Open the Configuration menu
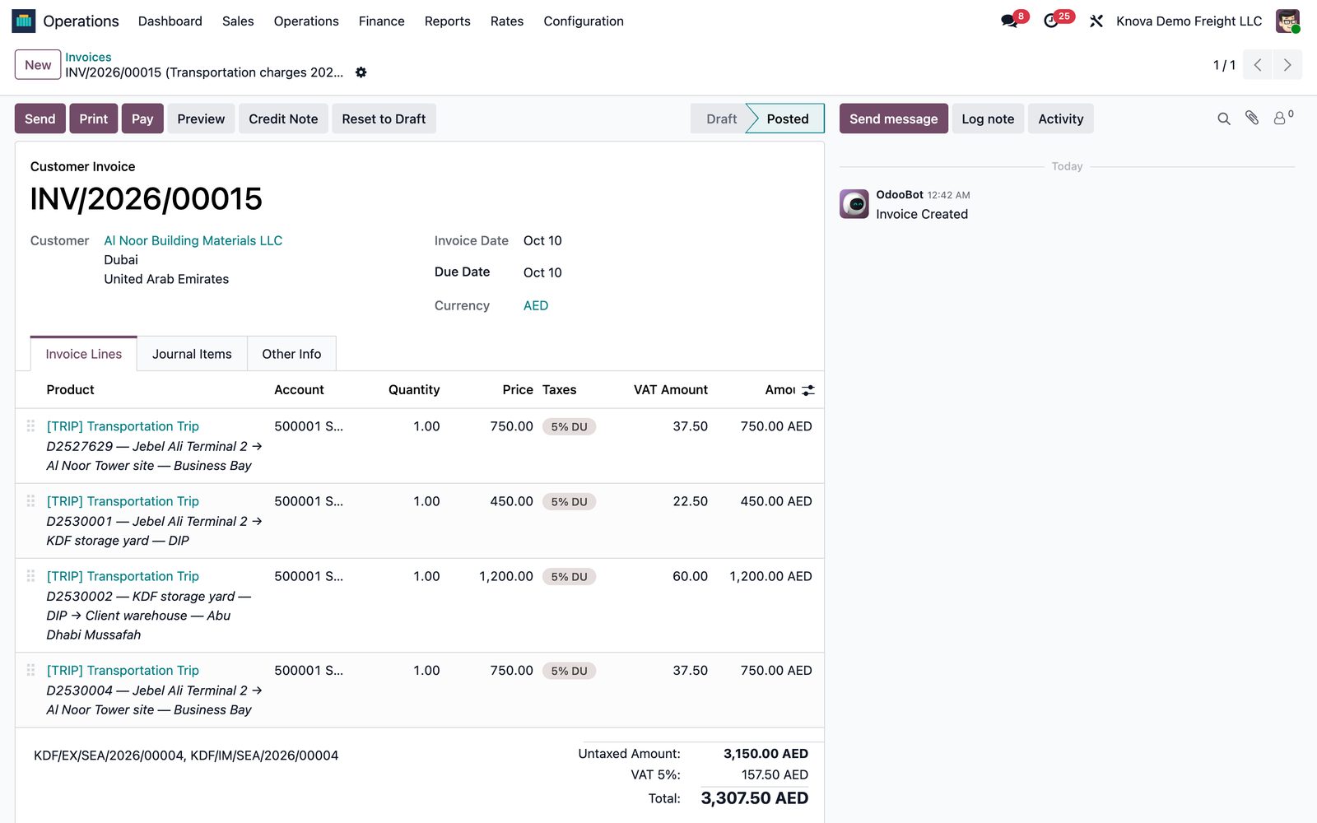 584,21
